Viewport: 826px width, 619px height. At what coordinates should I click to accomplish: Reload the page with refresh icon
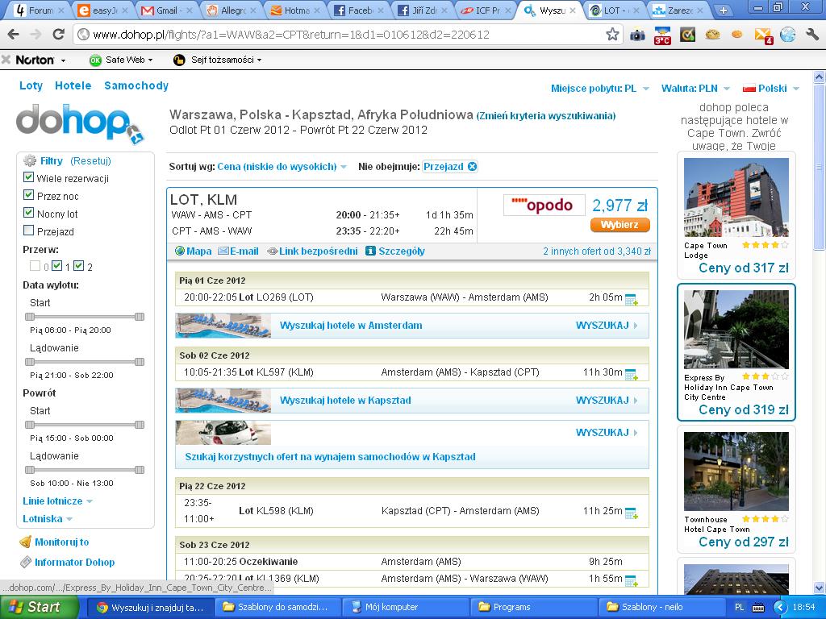tap(58, 35)
